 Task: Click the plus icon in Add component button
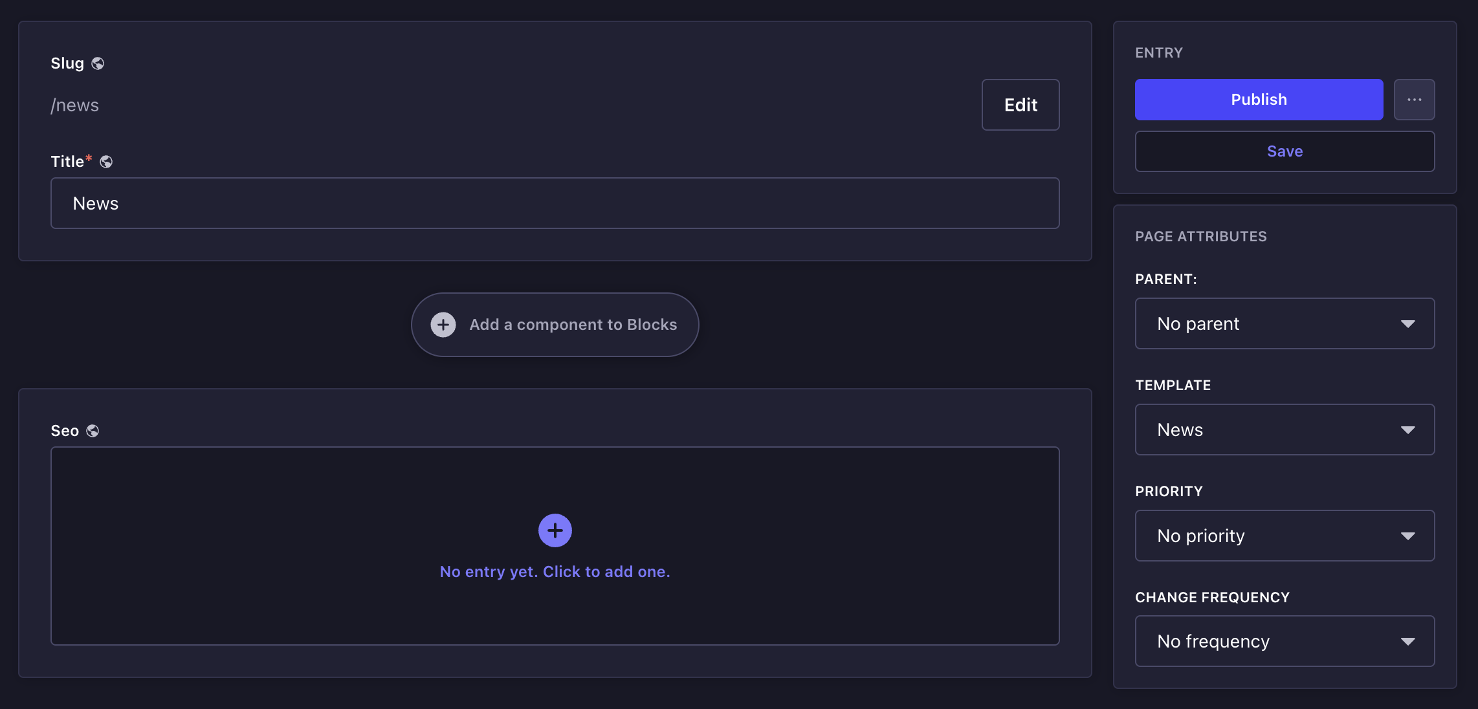[x=443, y=325]
